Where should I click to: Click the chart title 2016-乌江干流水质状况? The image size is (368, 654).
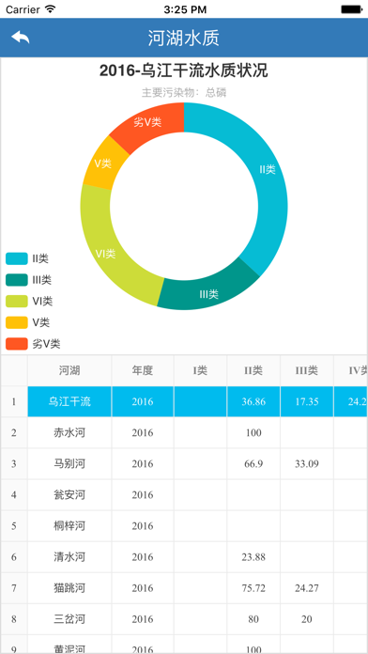point(184,70)
